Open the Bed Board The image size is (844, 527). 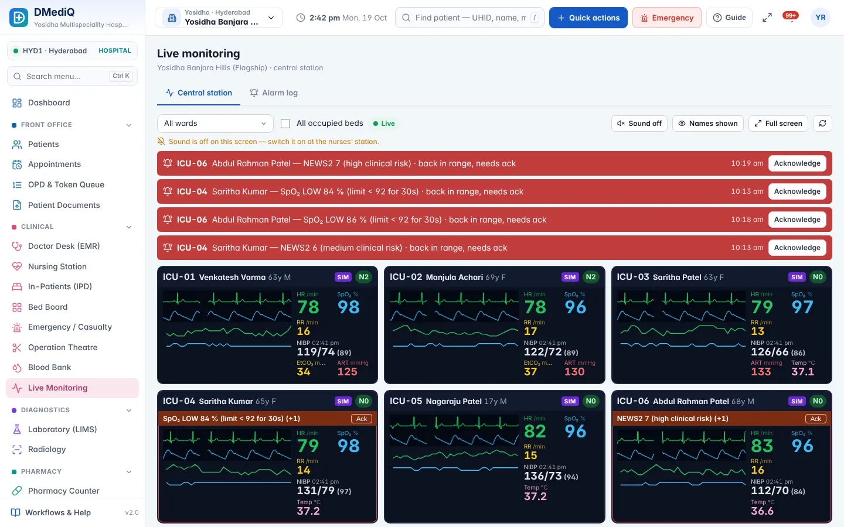[72, 307]
